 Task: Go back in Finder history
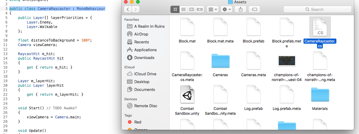pos(128,9)
